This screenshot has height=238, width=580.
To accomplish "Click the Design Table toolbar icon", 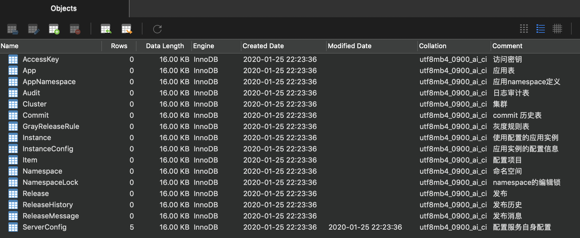I will pyautogui.click(x=33, y=29).
